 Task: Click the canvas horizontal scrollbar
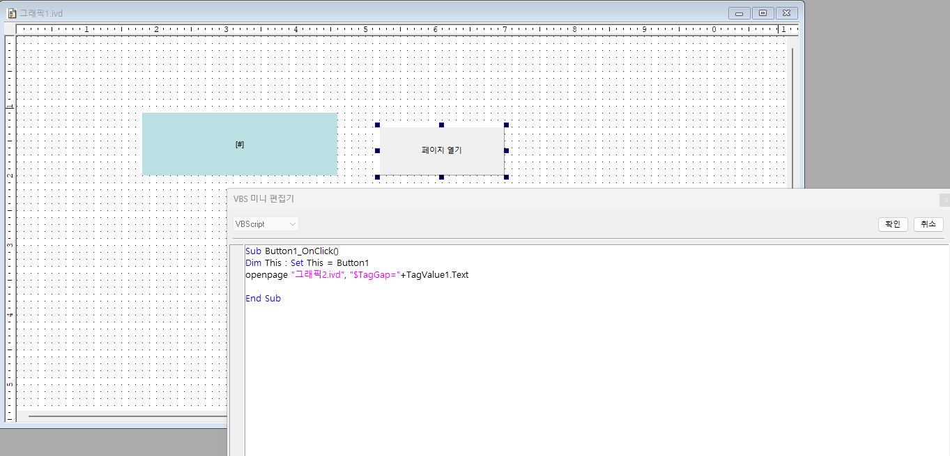coord(125,416)
